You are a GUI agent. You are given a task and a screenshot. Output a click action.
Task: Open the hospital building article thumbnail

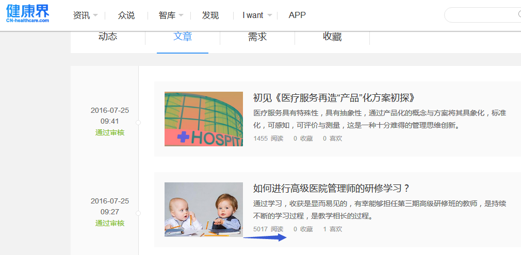[x=203, y=119]
